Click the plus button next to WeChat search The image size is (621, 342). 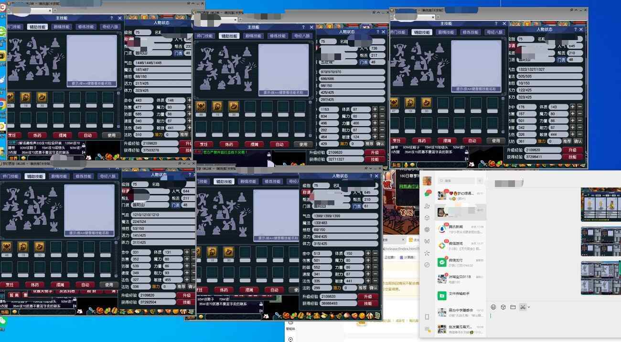480,181
